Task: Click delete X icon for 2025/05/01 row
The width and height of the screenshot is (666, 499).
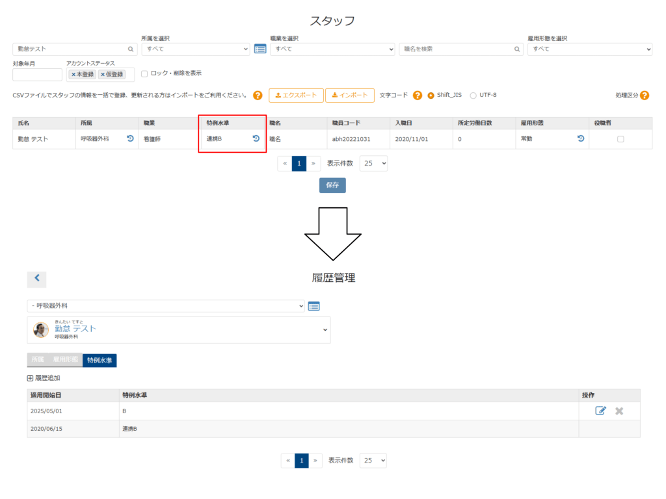Action: 619,411
